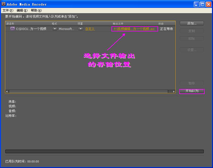Click the Adobe Media Encoder title bar icon
This screenshot has width=213, height=168.
[x=4, y=4]
